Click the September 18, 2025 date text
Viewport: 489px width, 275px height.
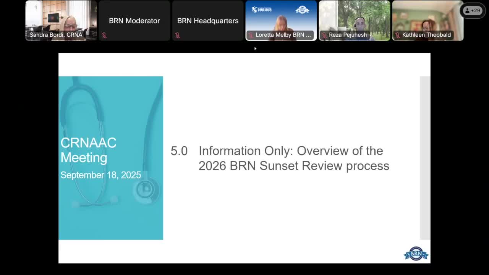pos(100,175)
